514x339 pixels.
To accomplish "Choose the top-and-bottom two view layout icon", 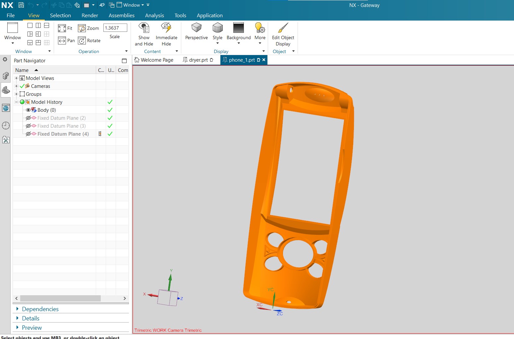I will 47,26.
